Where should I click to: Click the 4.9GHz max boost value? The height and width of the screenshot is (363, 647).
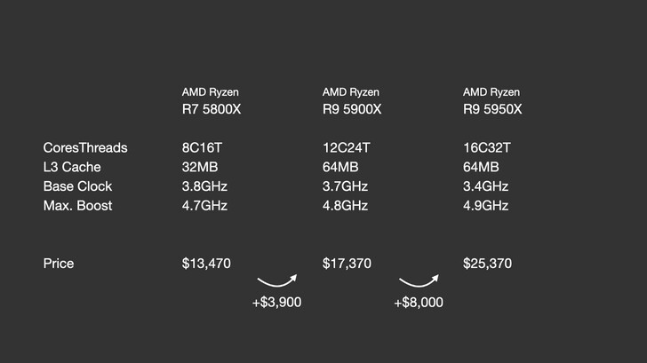[x=486, y=206]
